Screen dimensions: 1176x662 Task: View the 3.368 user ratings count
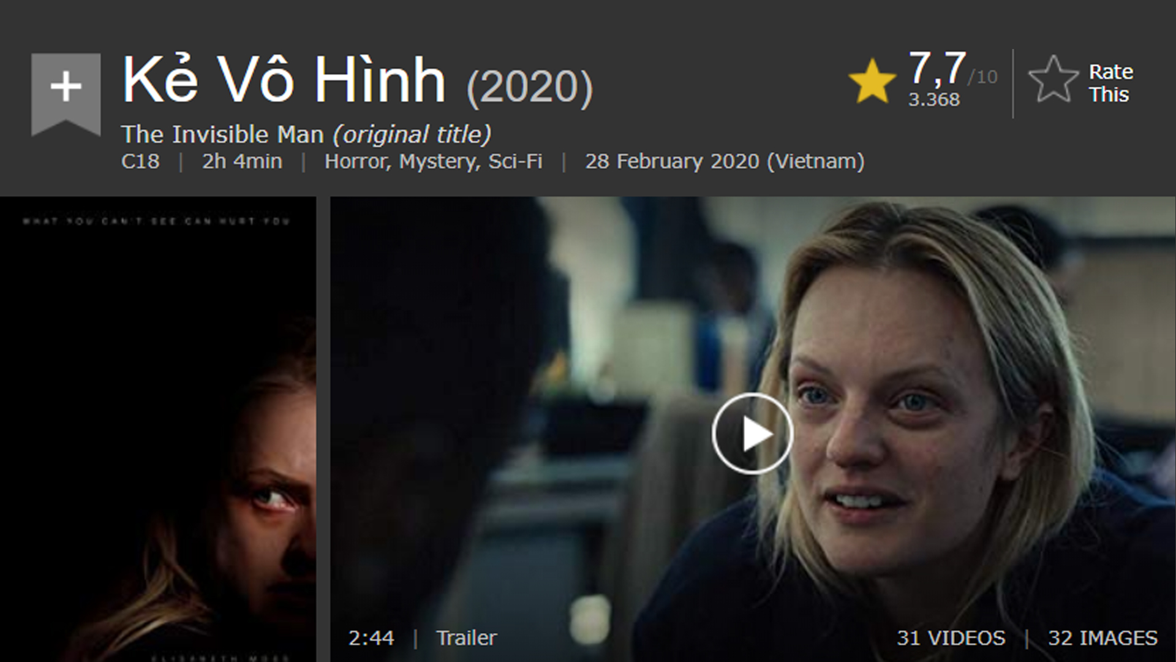pos(934,99)
